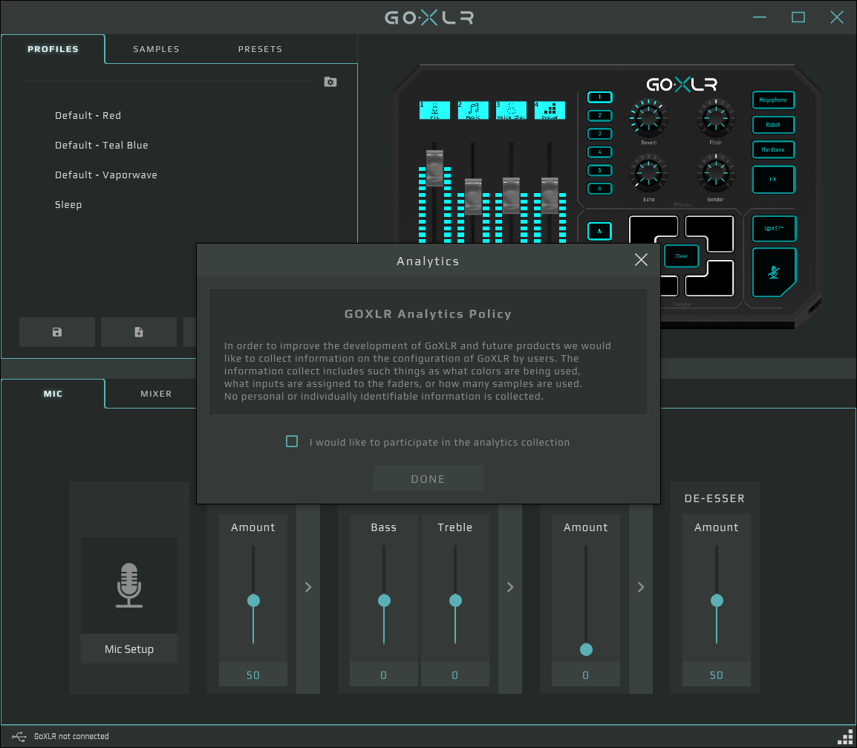Select the Mic tab

(x=53, y=394)
